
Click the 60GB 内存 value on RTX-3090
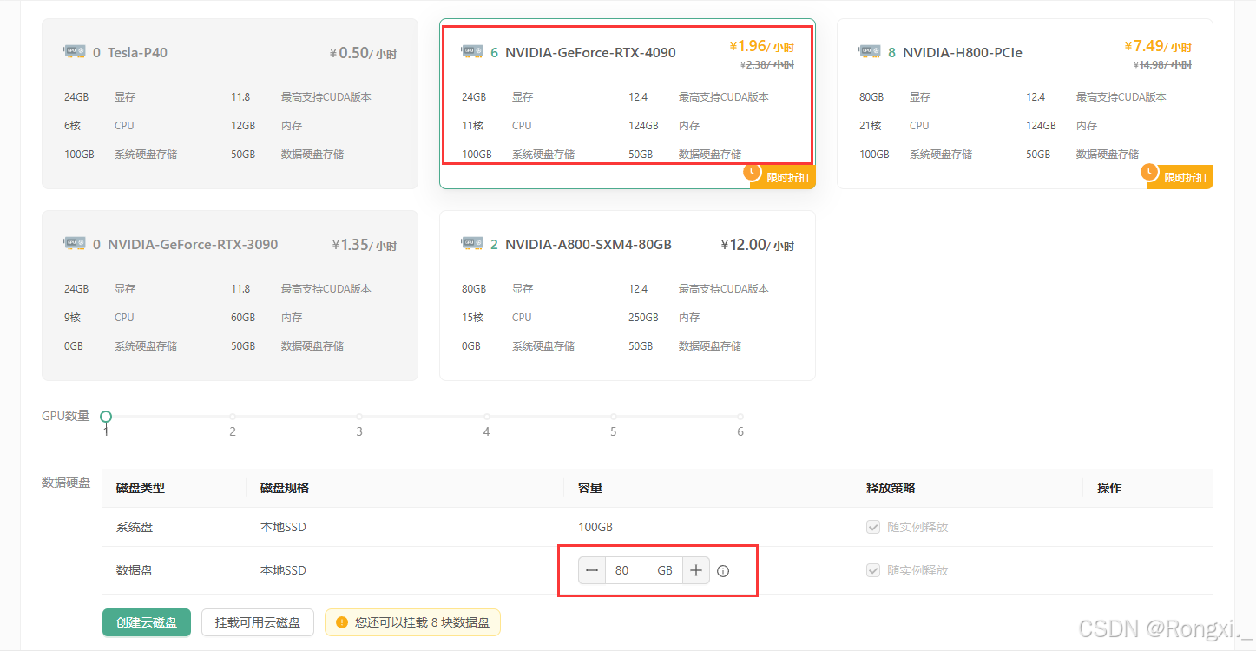243,318
